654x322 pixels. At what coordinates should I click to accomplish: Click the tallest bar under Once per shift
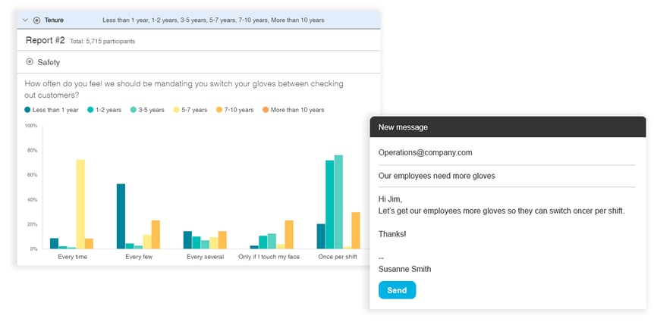[338, 202]
